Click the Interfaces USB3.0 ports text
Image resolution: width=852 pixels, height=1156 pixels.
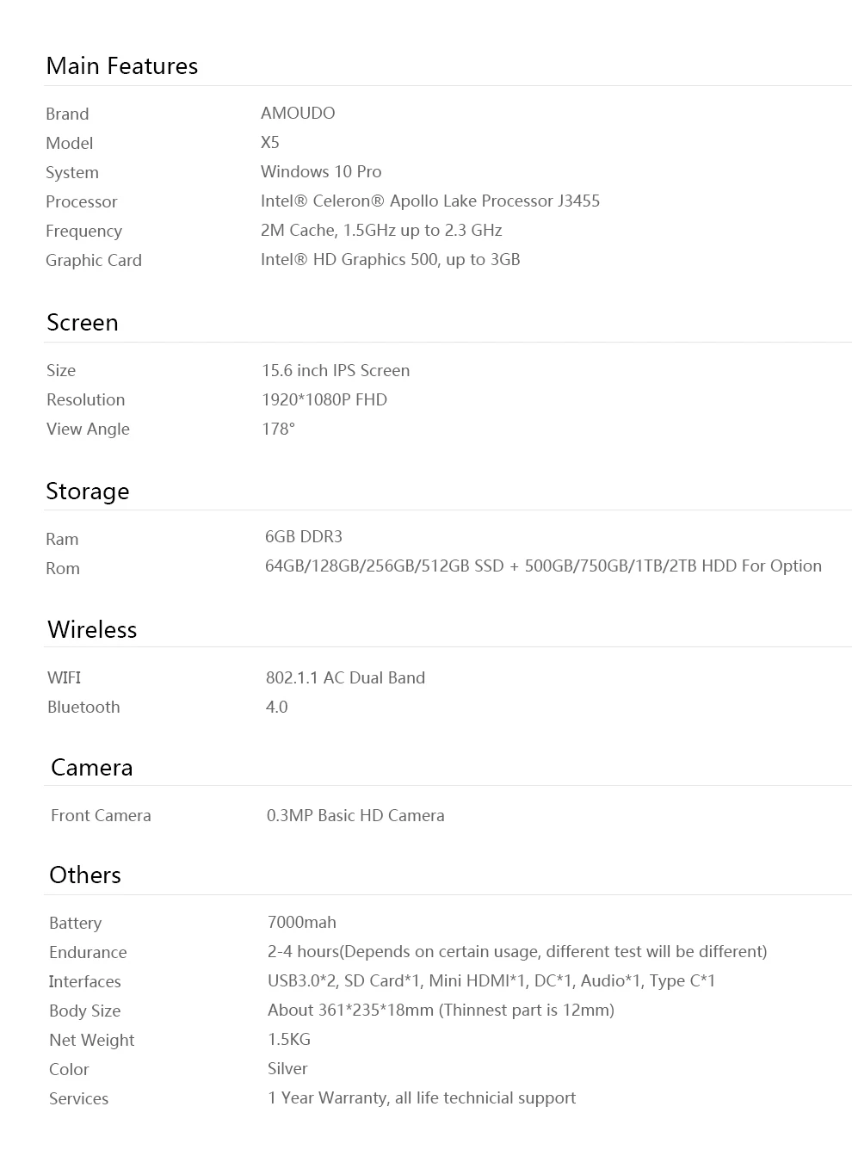pyautogui.click(x=491, y=980)
